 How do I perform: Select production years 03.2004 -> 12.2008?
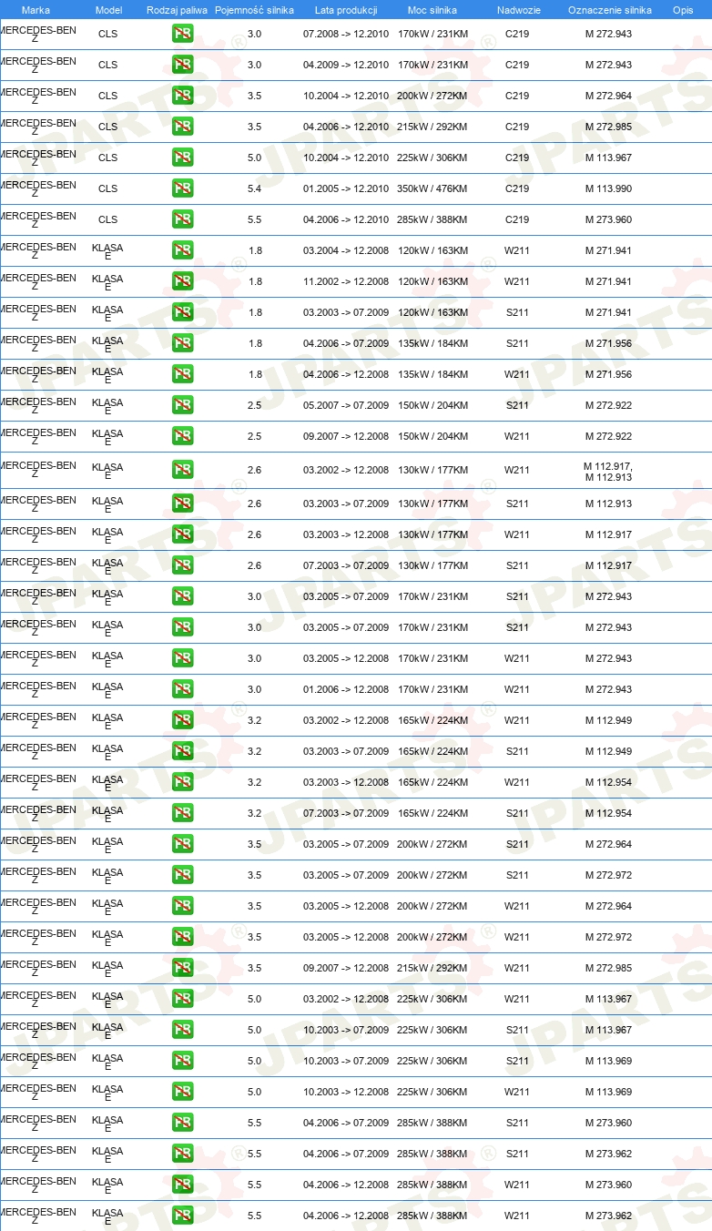[346, 250]
